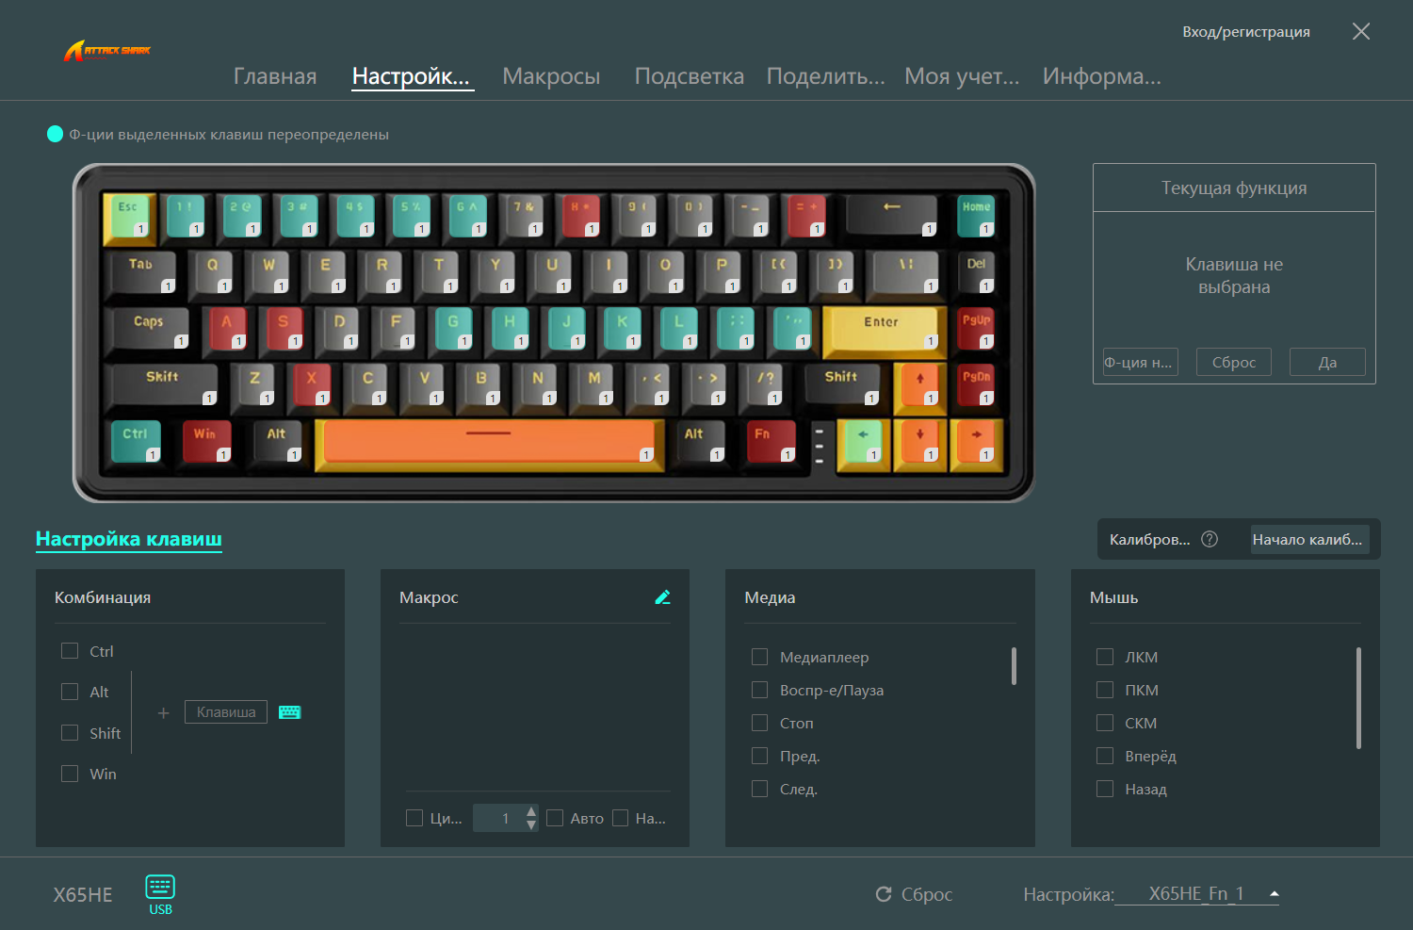Switch to the Макросы tab
Image resolution: width=1413 pixels, height=930 pixels.
(551, 76)
